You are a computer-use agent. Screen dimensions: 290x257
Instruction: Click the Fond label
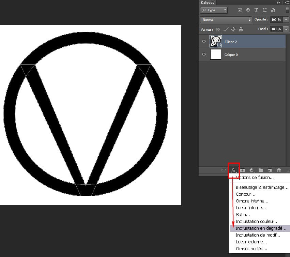263,29
